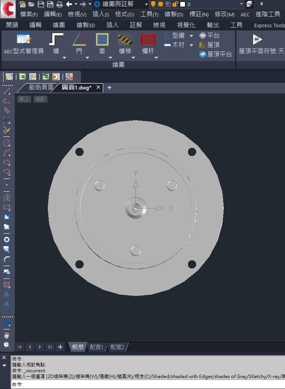Select the Circle tool in draw toolbar
The width and height of the screenshot is (285, 389).
coord(7,143)
